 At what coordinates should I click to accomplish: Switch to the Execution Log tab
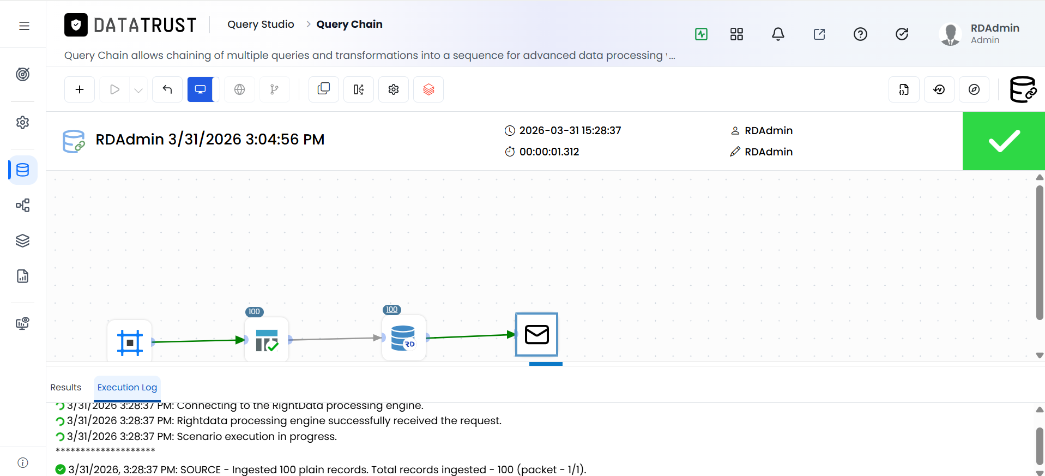click(127, 387)
